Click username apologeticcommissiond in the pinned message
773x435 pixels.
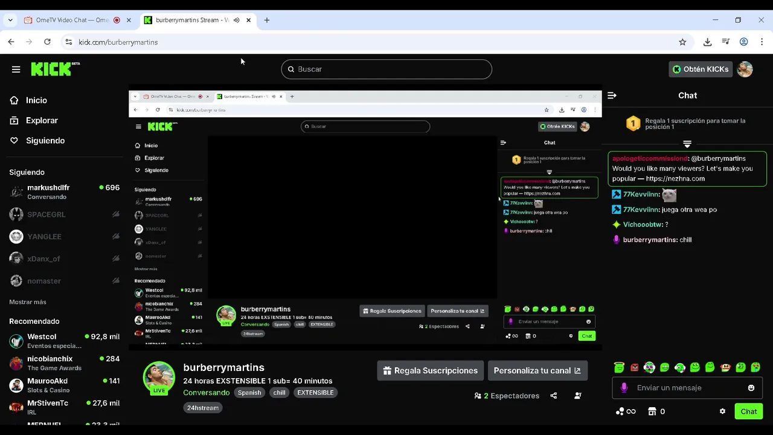[650, 158]
